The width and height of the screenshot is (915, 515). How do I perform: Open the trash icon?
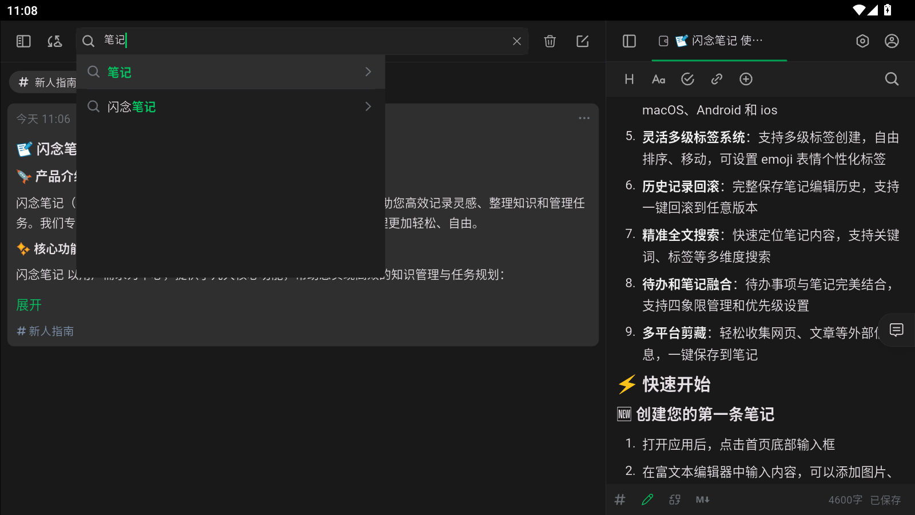click(550, 41)
